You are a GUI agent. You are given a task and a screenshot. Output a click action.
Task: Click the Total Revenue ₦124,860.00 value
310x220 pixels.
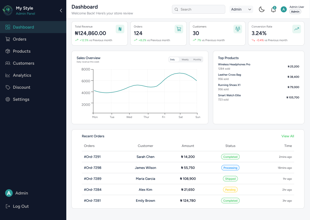(90, 33)
